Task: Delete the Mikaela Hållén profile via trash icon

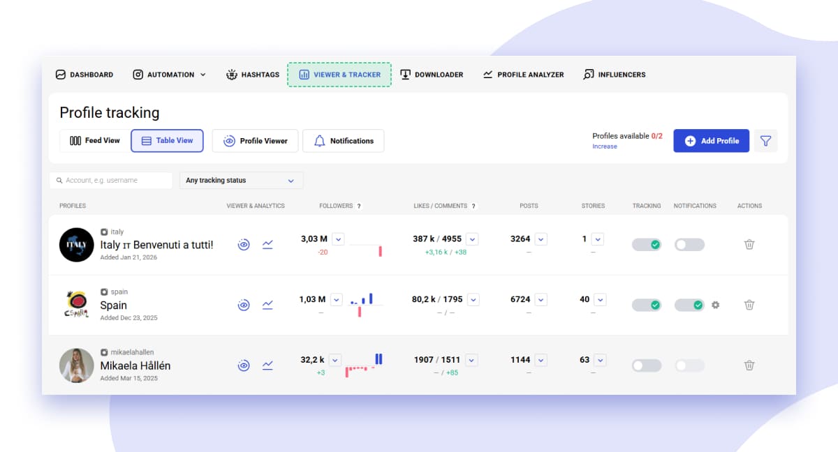Action: coord(749,366)
